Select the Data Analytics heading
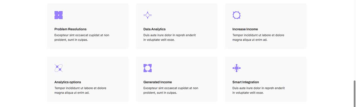Screen dimensions: 356x107 pos(154,29)
